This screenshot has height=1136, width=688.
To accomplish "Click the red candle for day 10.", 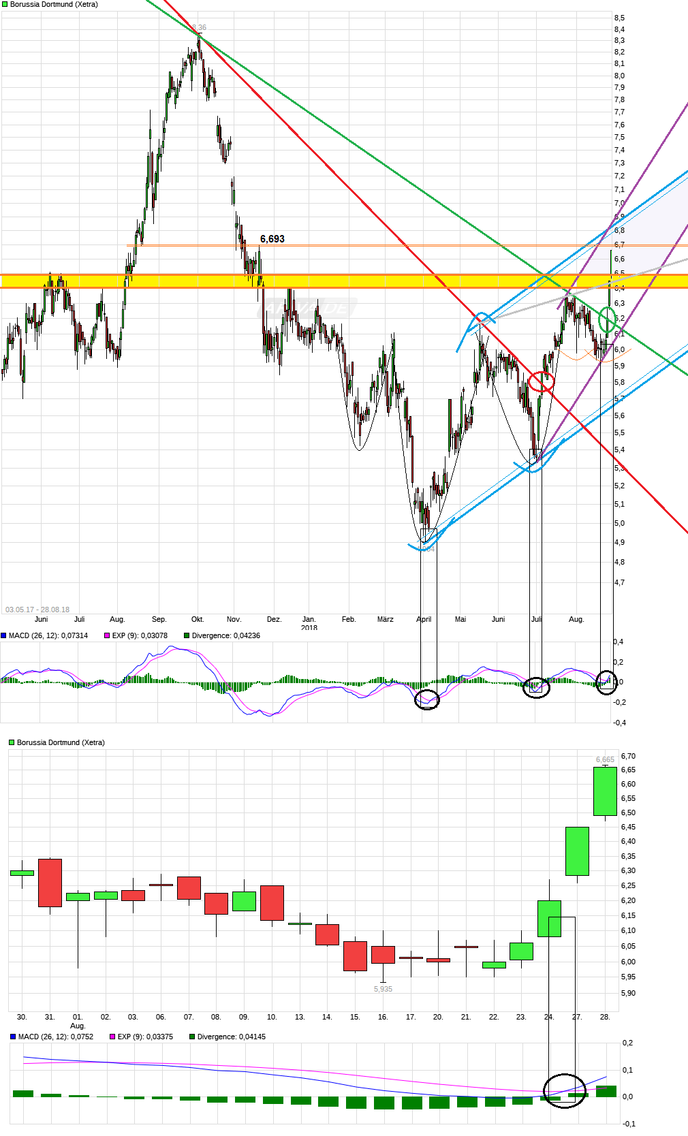I will click(x=272, y=903).
